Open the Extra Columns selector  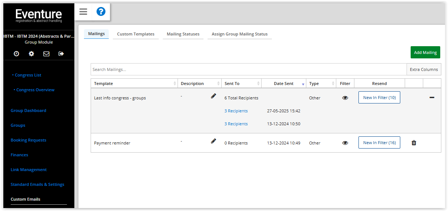tap(424, 69)
